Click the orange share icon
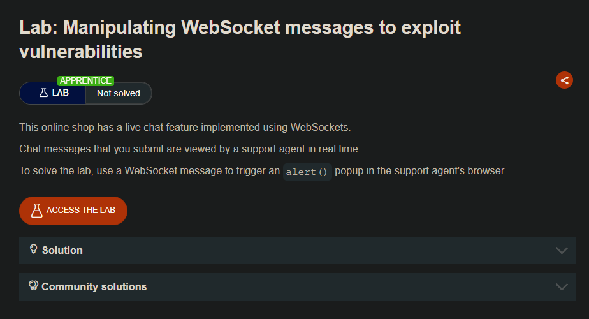This screenshot has height=319, width=589. click(564, 80)
